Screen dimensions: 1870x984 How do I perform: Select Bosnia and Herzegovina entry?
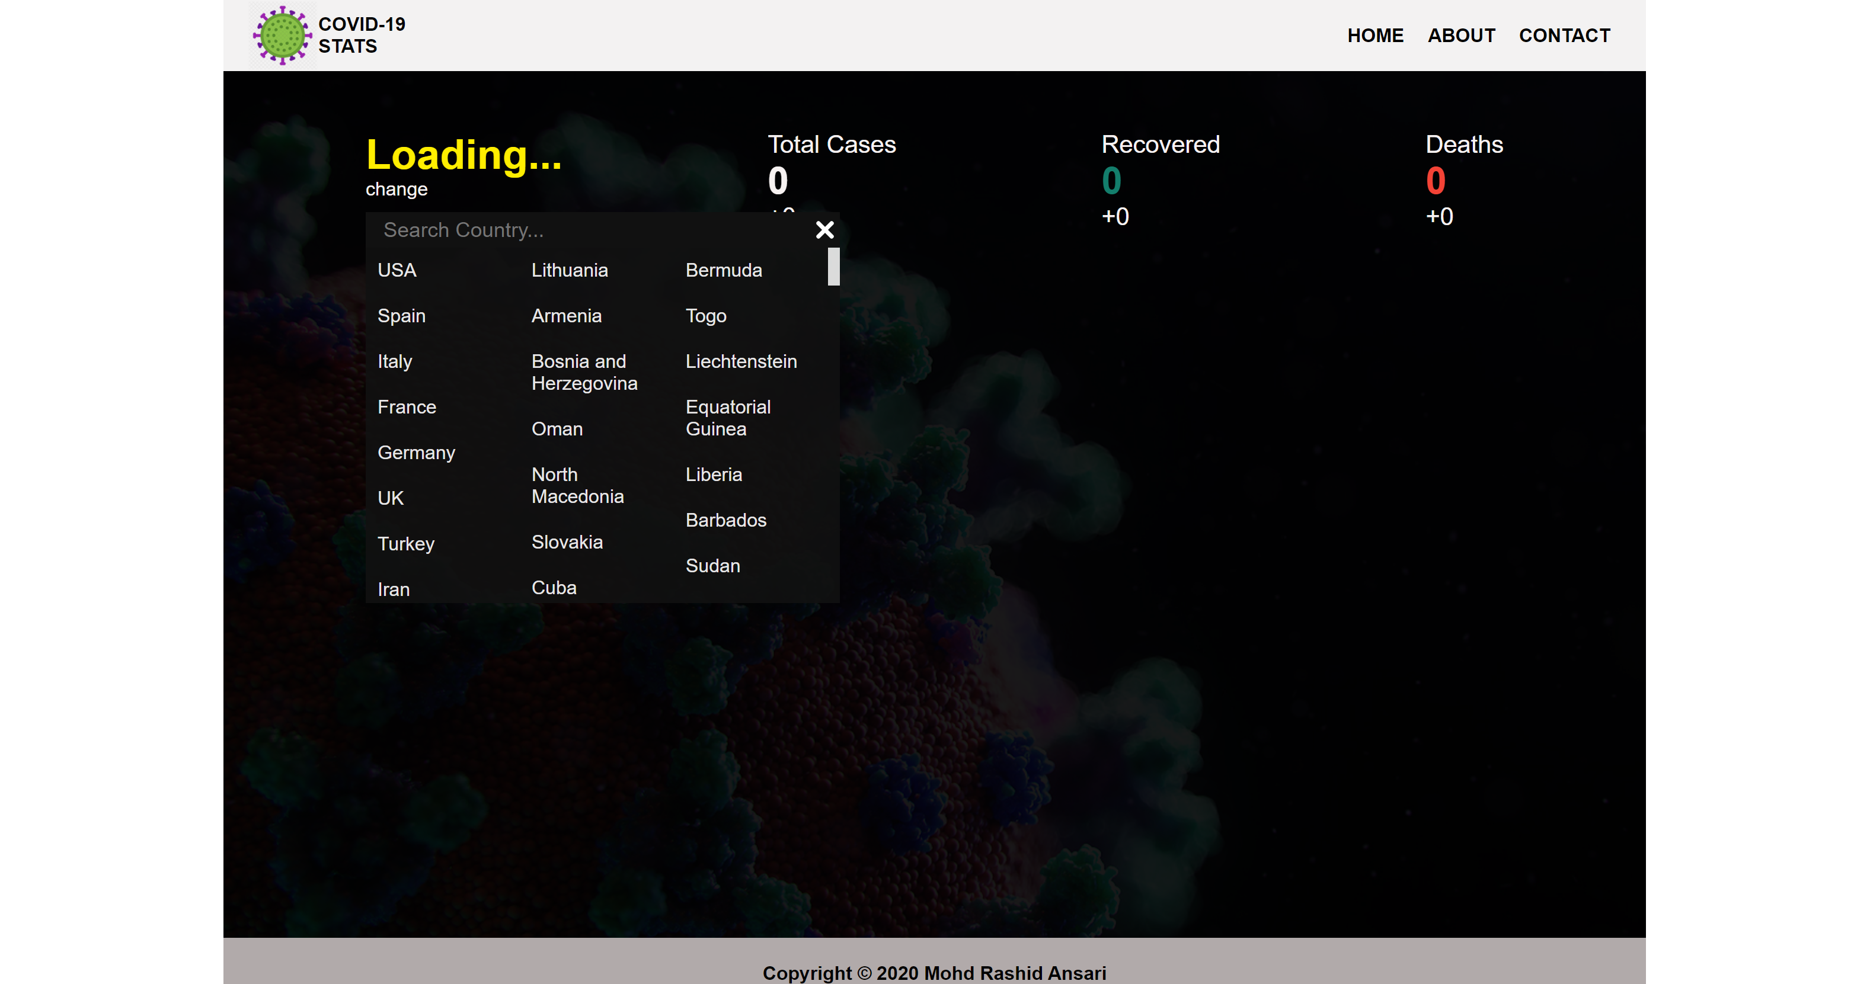click(584, 372)
